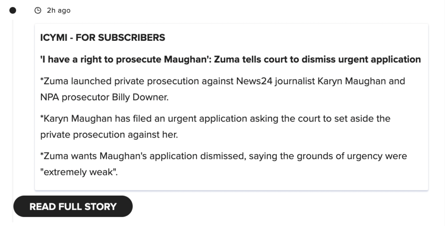Click the asterisk before "Zuma wants Maughan's"
445x226 pixels.
(42, 155)
